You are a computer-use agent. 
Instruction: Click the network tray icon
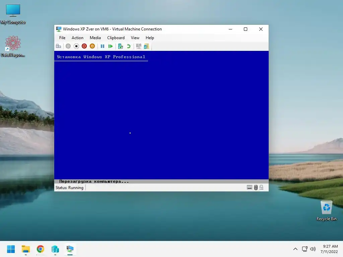[x=305, y=249]
